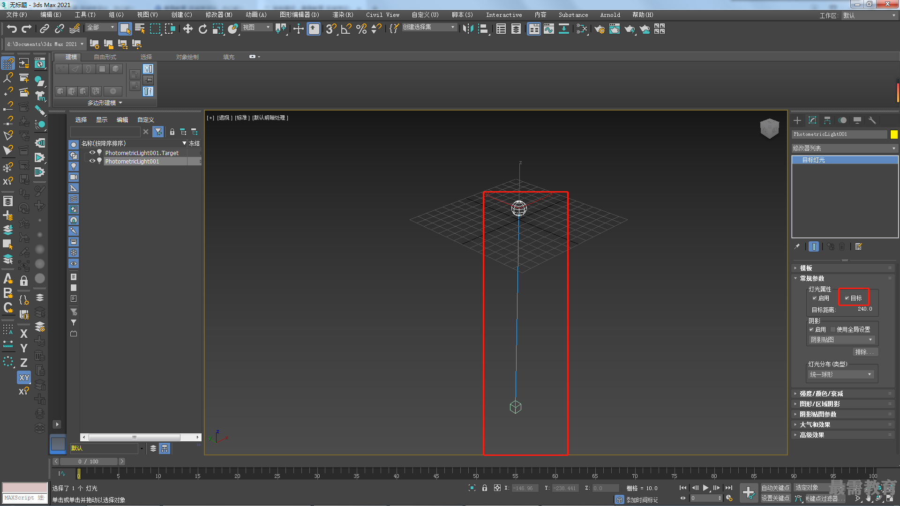This screenshot has width=900, height=506.
Task: Open the Motion panel tab
Action: tap(842, 120)
